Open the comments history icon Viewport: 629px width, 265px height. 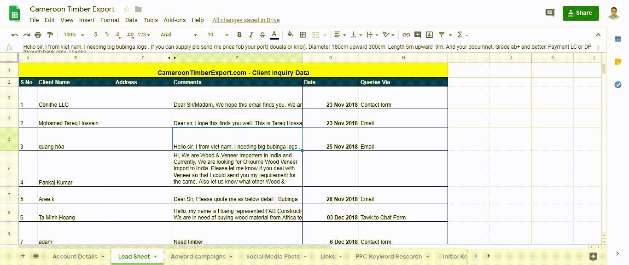coord(550,13)
